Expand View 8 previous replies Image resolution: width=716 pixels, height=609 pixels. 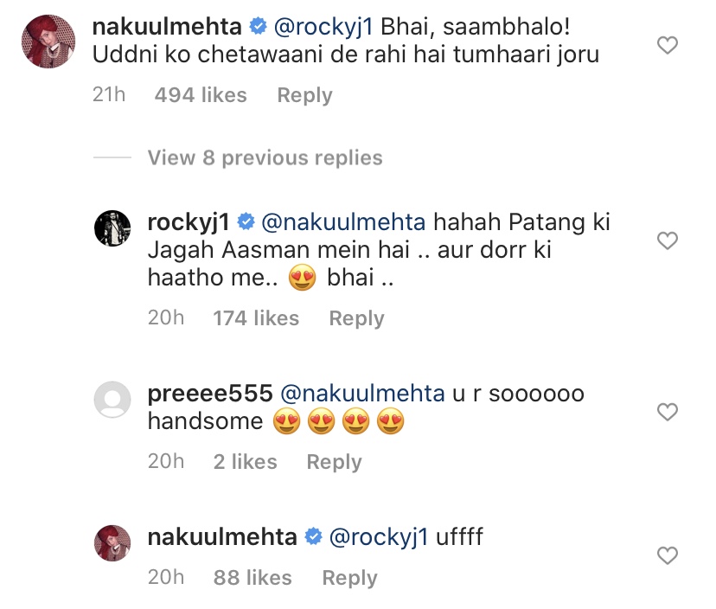[x=265, y=157]
